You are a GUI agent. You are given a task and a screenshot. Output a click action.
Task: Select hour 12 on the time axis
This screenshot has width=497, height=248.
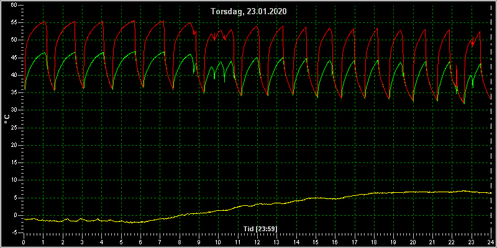pos(257,242)
